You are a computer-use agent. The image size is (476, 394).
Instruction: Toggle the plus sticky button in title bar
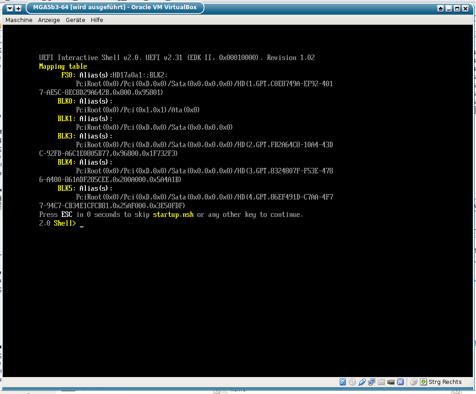(18, 8)
